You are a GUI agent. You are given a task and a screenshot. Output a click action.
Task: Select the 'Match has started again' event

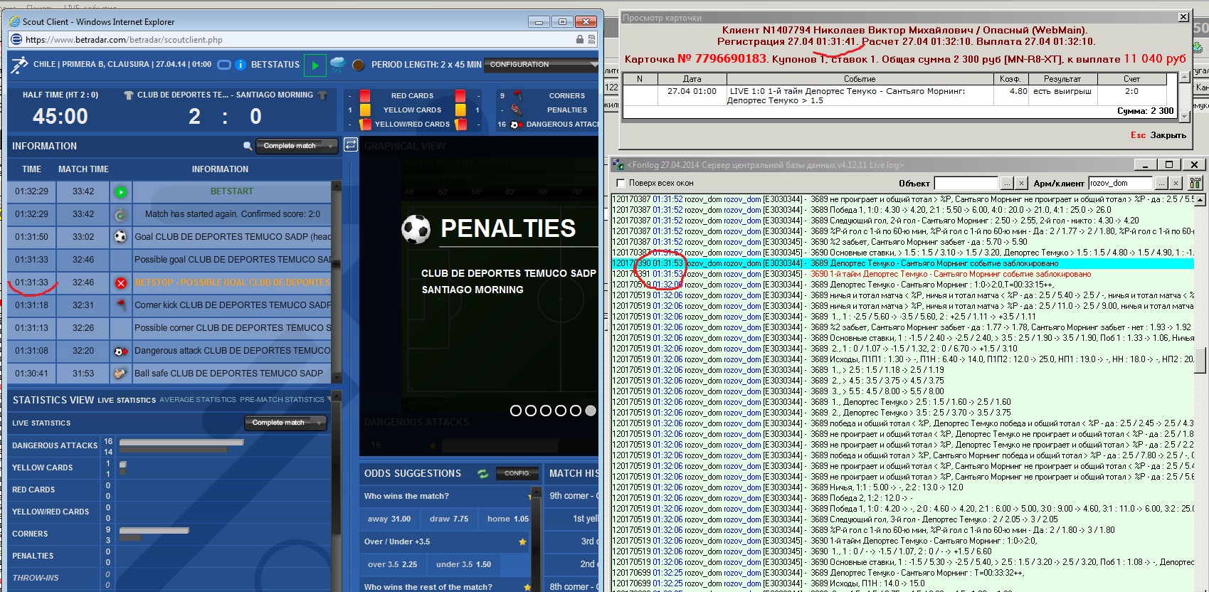click(233, 214)
